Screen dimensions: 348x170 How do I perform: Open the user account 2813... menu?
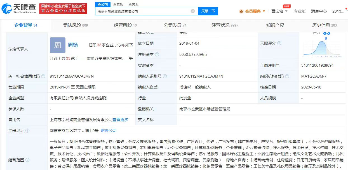(338, 11)
